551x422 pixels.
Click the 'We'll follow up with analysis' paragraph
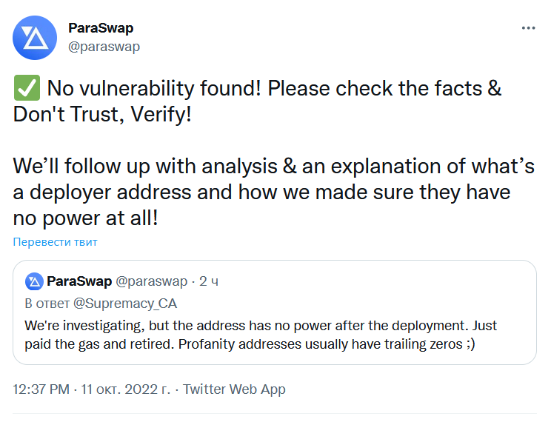(274, 192)
